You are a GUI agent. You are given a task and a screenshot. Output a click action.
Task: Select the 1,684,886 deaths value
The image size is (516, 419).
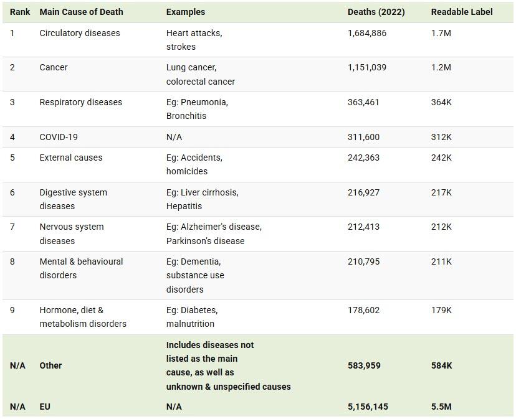pos(367,33)
